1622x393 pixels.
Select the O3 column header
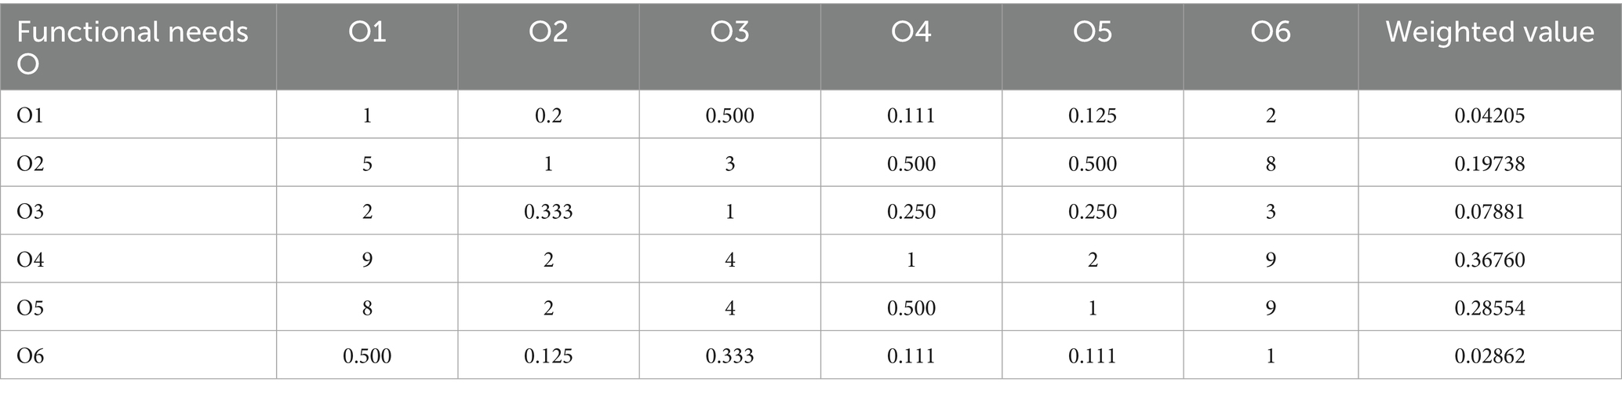pos(729,32)
